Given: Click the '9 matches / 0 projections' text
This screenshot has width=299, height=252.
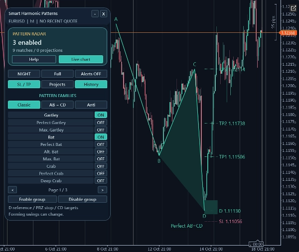Looking at the screenshot, I should click(37, 50).
